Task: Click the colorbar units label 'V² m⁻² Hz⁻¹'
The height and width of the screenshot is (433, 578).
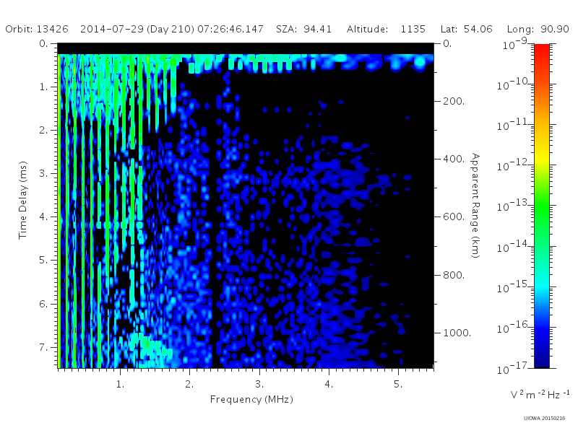Action: (540, 394)
